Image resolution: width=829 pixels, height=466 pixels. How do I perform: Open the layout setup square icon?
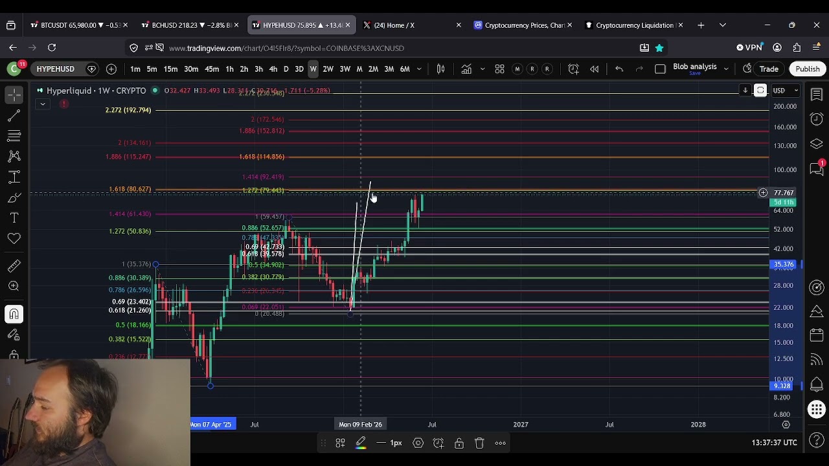coord(660,69)
